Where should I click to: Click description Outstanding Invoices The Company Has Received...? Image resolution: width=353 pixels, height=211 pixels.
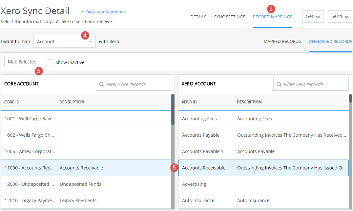pos(292,135)
